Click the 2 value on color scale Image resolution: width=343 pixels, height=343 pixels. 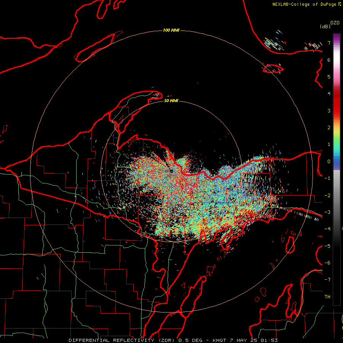329,128
